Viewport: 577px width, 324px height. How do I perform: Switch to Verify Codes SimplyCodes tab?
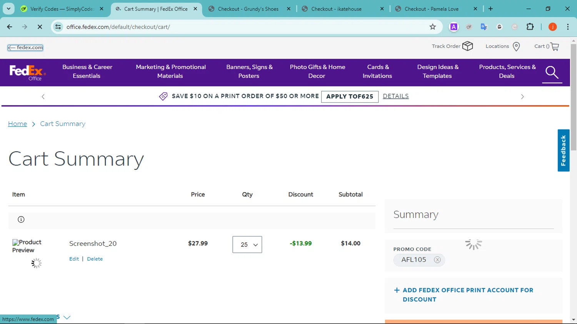pos(62,9)
